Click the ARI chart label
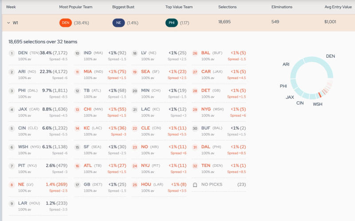Screen dimensions: 355x221 (x=286, y=64)
